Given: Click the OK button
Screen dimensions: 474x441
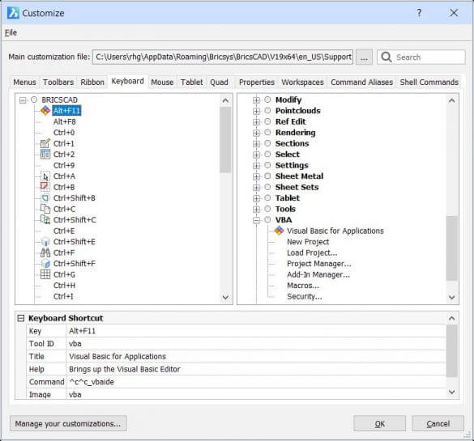Looking at the screenshot, I should click(x=380, y=424).
